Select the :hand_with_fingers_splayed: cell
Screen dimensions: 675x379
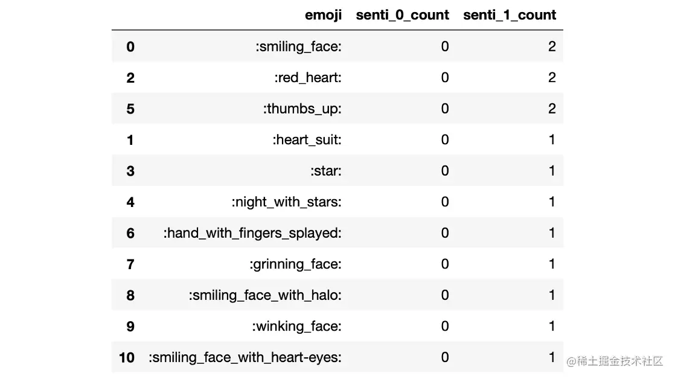tap(252, 233)
